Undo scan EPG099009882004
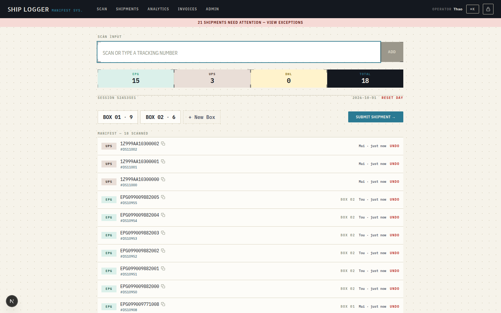Viewport: 501px width, 313px height. (395, 217)
